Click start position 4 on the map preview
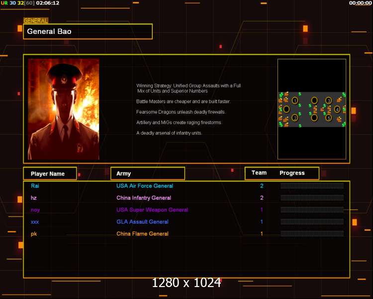 click(337, 110)
